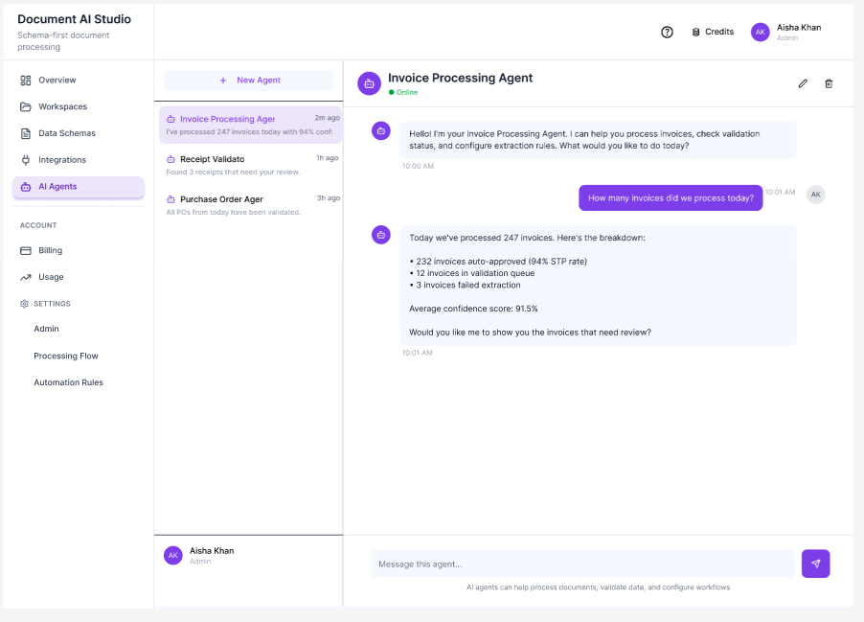Click '12 invoices in validation queue' line
Viewport: 864px width, 622px height.
[471, 273]
